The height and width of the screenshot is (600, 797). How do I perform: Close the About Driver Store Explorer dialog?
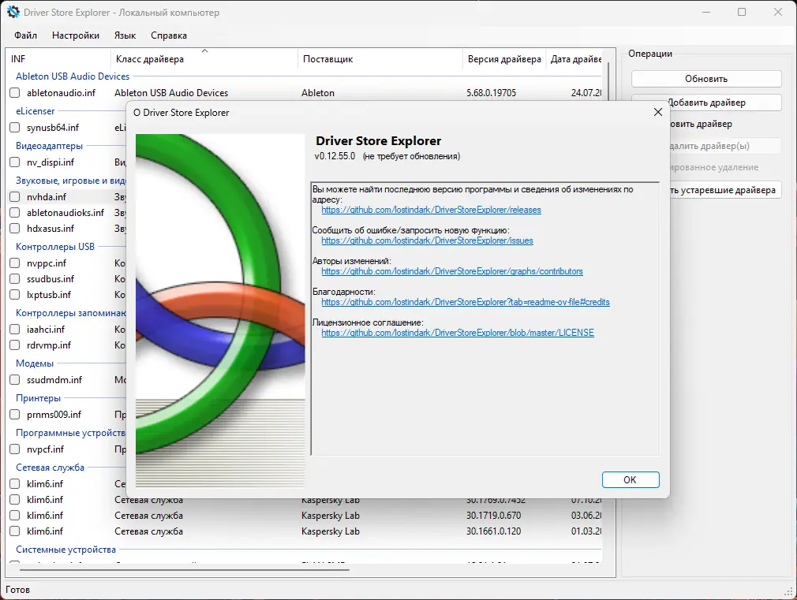pos(658,112)
